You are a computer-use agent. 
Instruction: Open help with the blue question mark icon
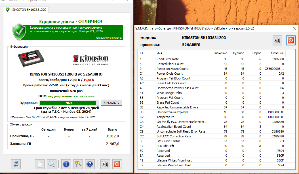point(90,164)
